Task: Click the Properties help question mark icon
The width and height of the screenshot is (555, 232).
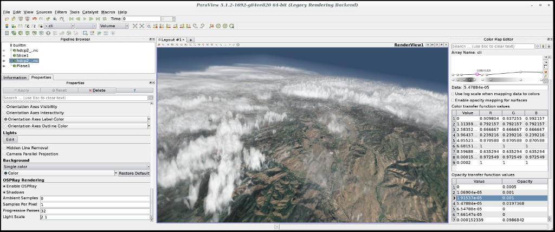Action: click(x=134, y=91)
